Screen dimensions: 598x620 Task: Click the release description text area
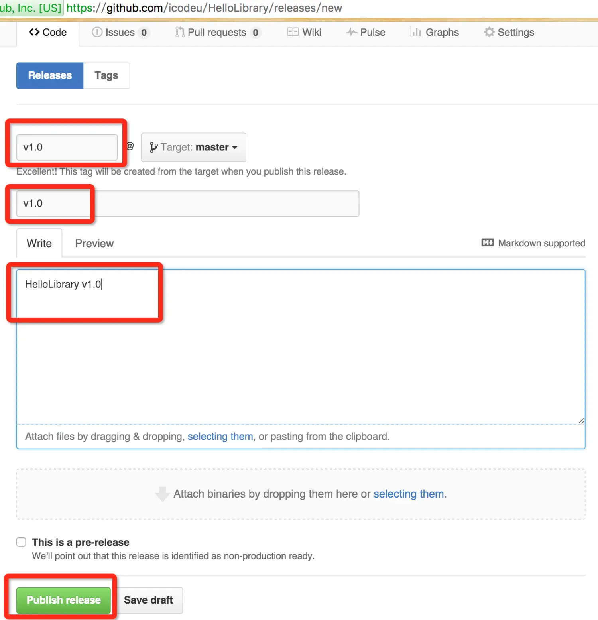[x=301, y=347]
